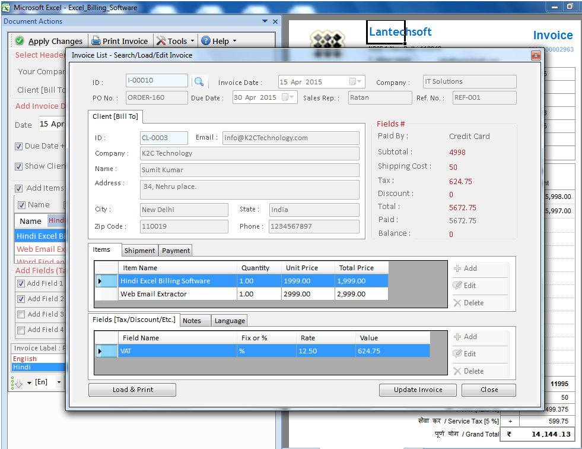Click the Lantechsoft cell in the spreadsheet
This screenshot has height=449, width=582.
pyautogui.click(x=386, y=32)
